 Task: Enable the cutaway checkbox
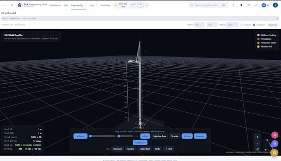tap(242, 25)
